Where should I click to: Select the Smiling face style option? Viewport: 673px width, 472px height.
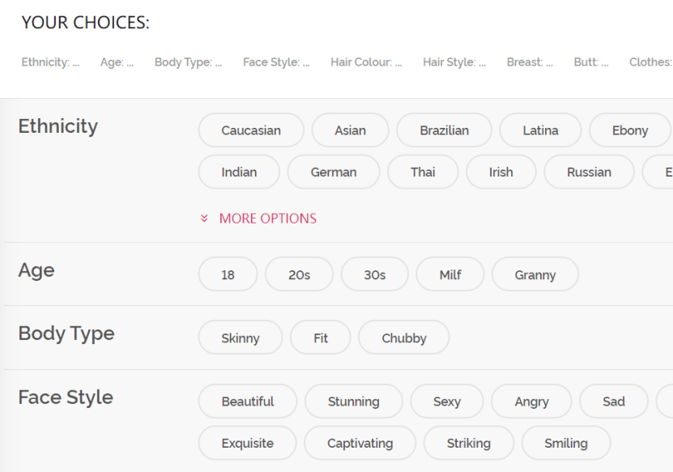point(566,443)
